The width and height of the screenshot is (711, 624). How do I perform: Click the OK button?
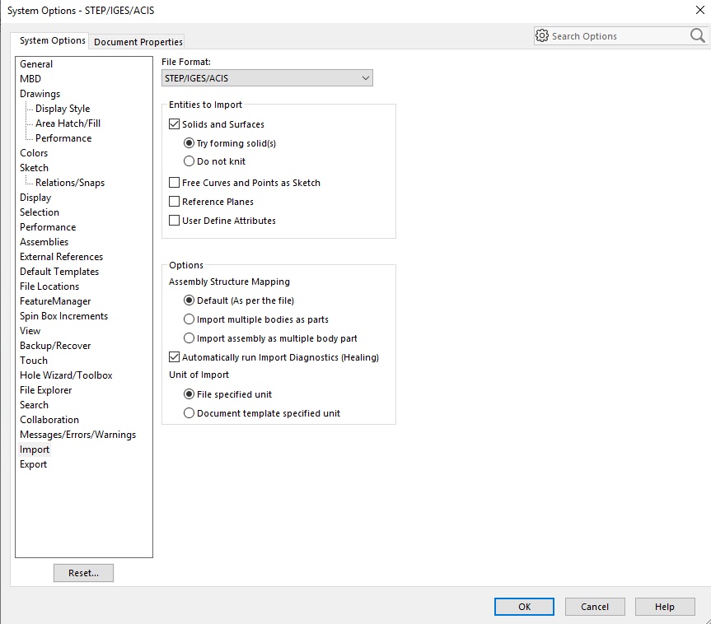click(524, 607)
